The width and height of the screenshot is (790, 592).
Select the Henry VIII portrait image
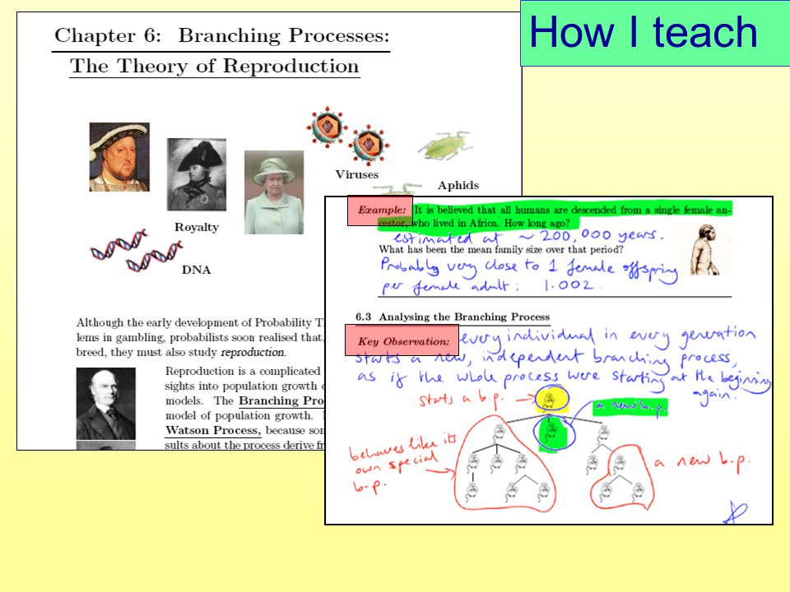click(119, 157)
